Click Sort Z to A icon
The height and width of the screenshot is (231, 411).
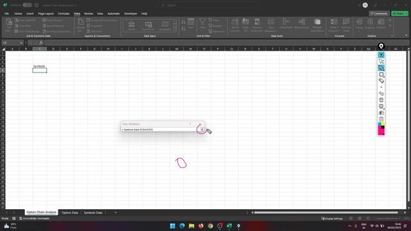(x=183, y=28)
